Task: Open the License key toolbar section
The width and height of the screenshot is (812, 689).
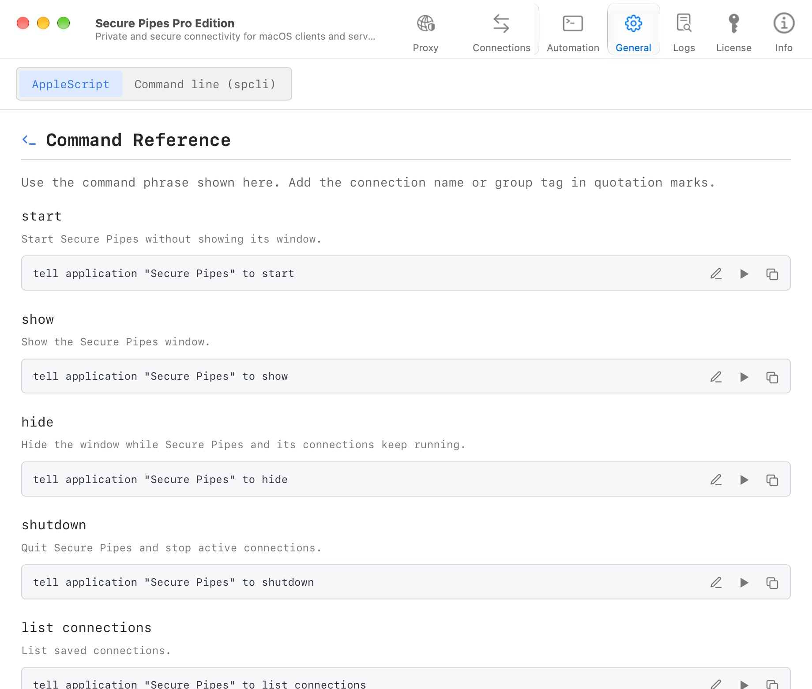Action: [x=733, y=32]
